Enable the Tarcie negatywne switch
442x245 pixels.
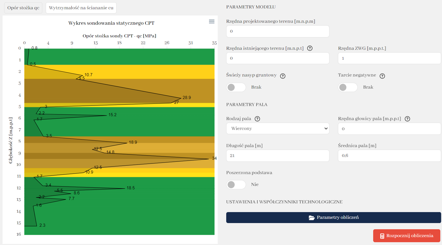(348, 87)
